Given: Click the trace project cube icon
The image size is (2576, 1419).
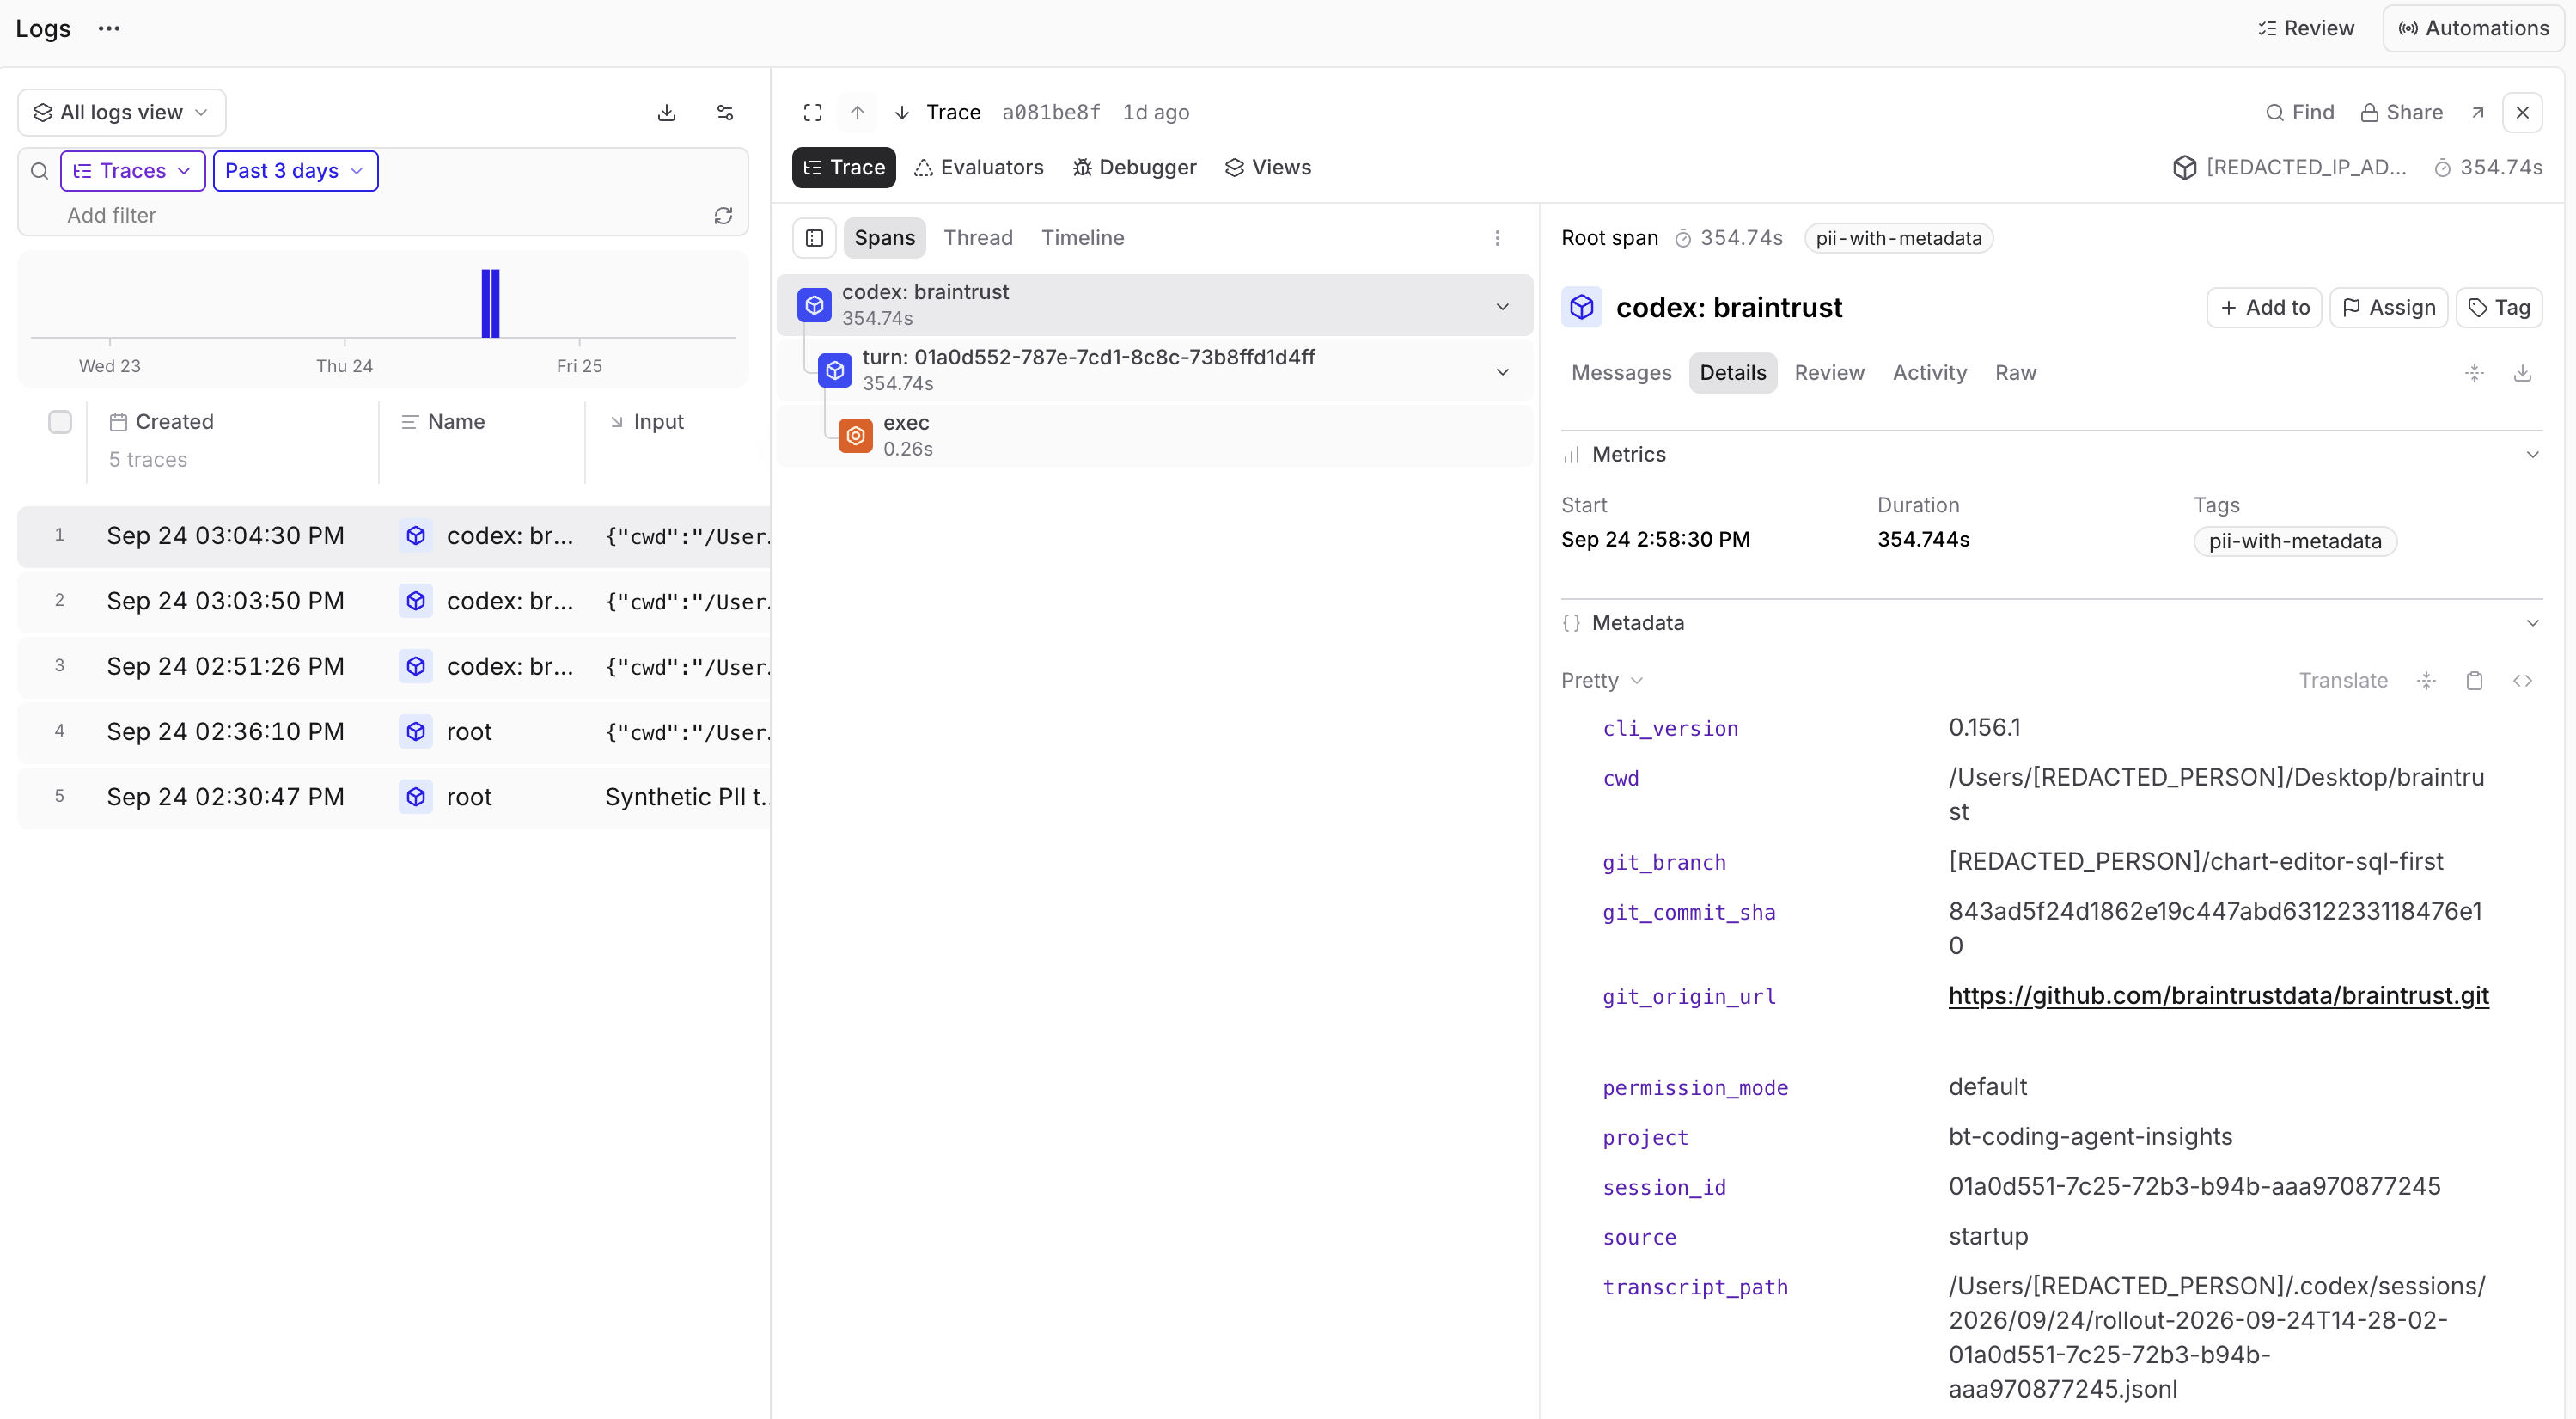Looking at the screenshot, I should click(x=2185, y=168).
